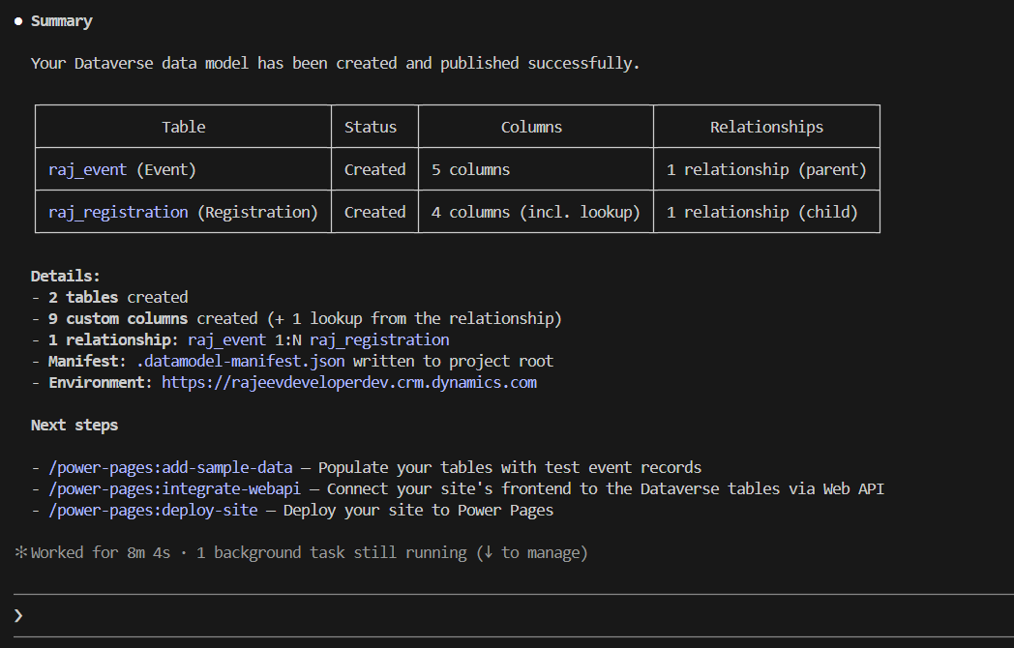Click the white bullet dot beside Summary
1014x648 pixels.
pyautogui.click(x=17, y=21)
